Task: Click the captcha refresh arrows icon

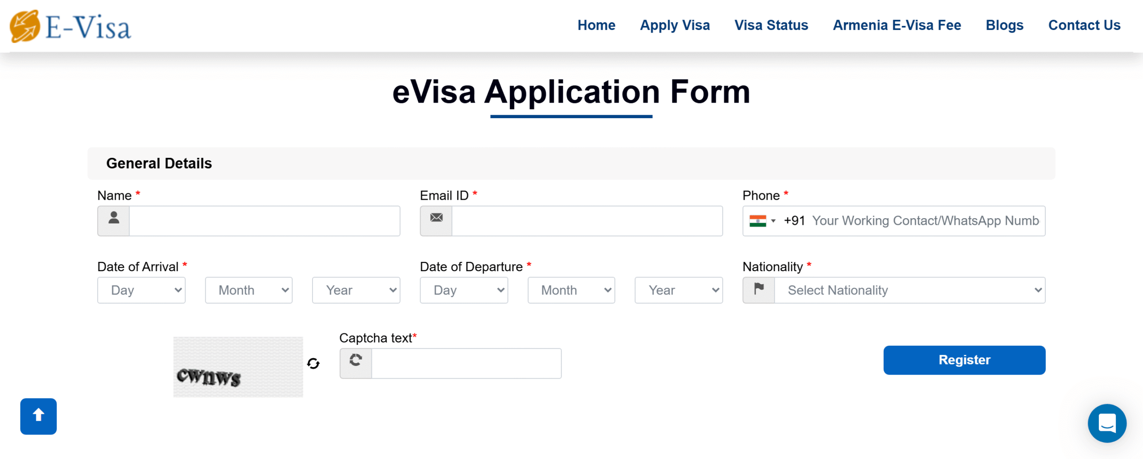Action: pos(313,364)
